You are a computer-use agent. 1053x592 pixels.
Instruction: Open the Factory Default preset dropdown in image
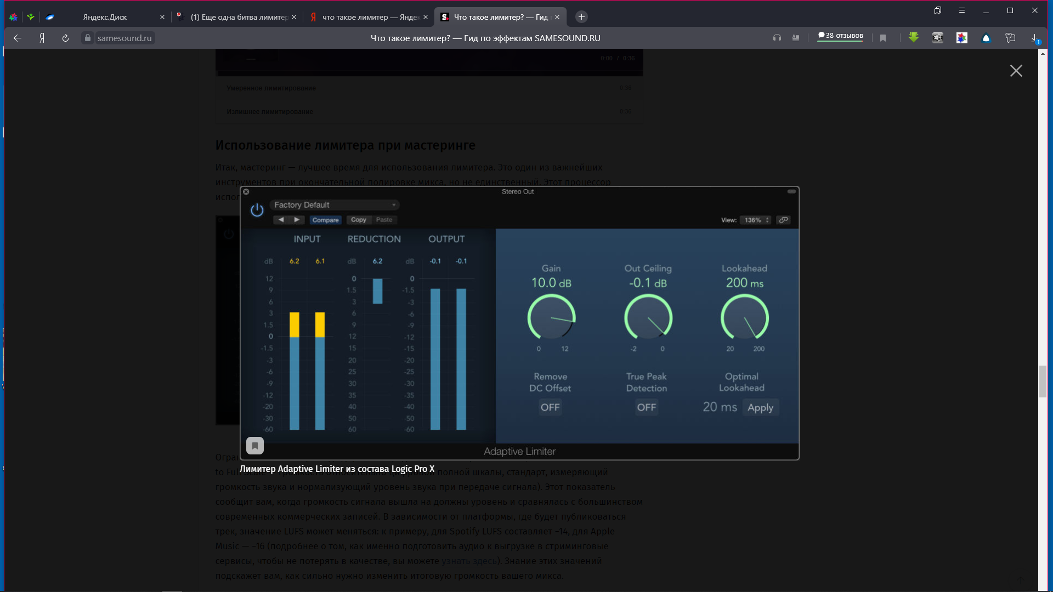pyautogui.click(x=335, y=205)
